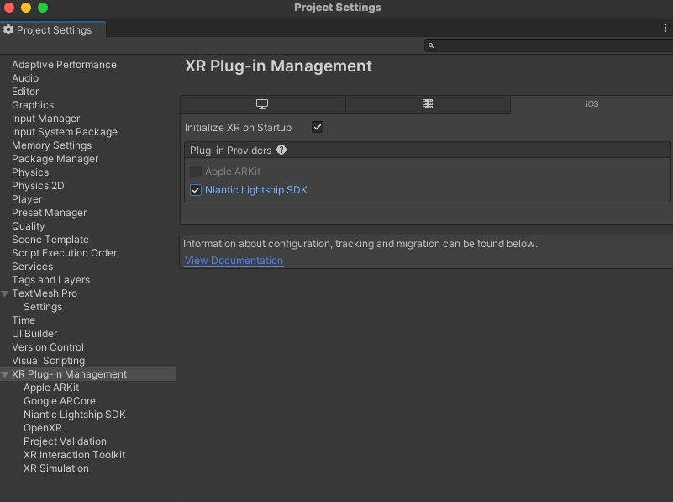Collapse the XR Plug-in Management tree
673x502 pixels.
click(x=5, y=374)
